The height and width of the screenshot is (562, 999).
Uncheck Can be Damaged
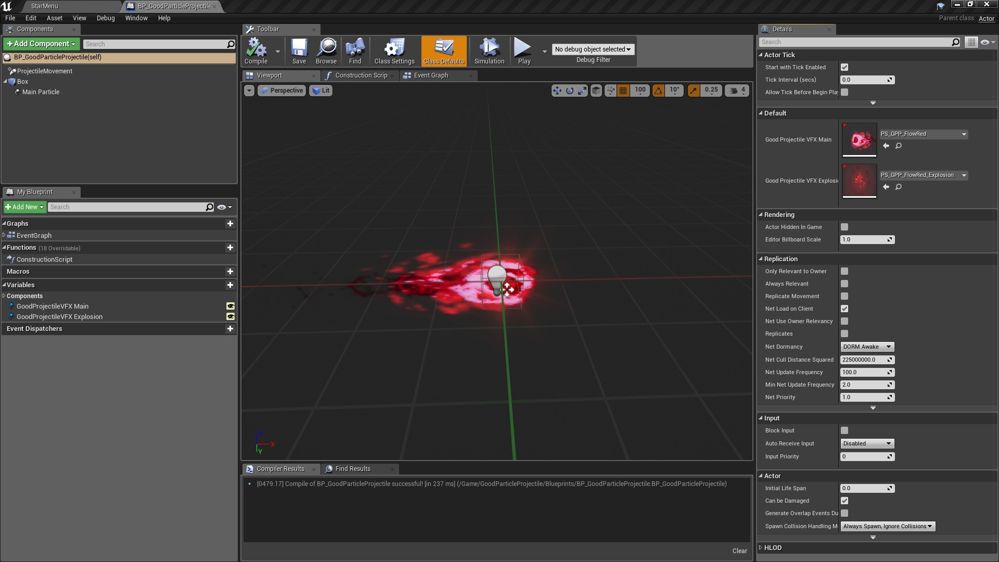pos(844,501)
